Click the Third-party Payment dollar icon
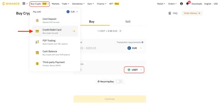The height and width of the screenshot is (106, 220). pos(37,64)
